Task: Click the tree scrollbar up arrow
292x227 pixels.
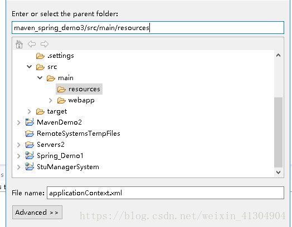Action: (x=279, y=55)
